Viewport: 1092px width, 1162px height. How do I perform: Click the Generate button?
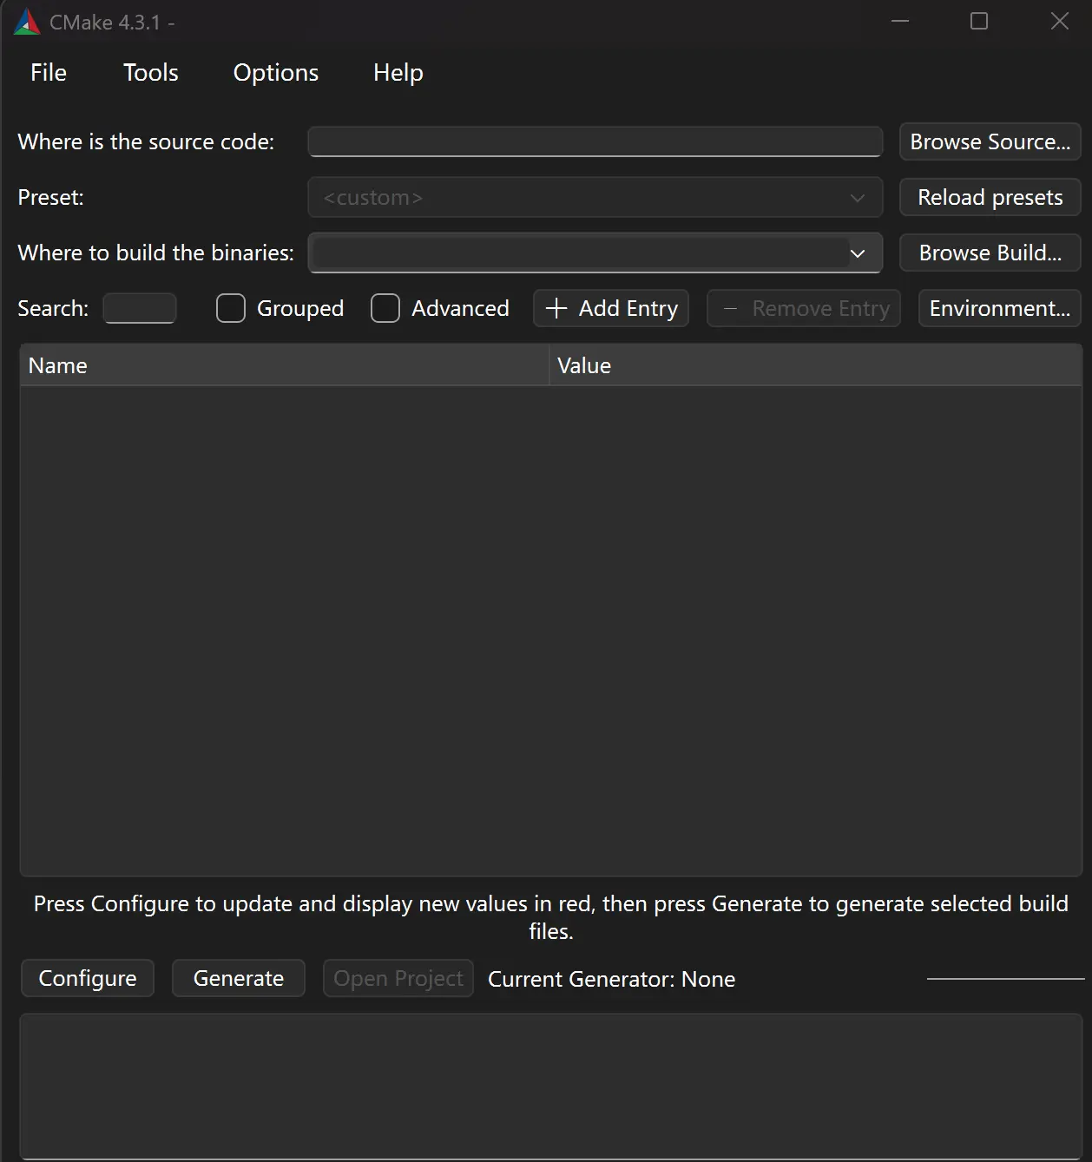tap(239, 978)
